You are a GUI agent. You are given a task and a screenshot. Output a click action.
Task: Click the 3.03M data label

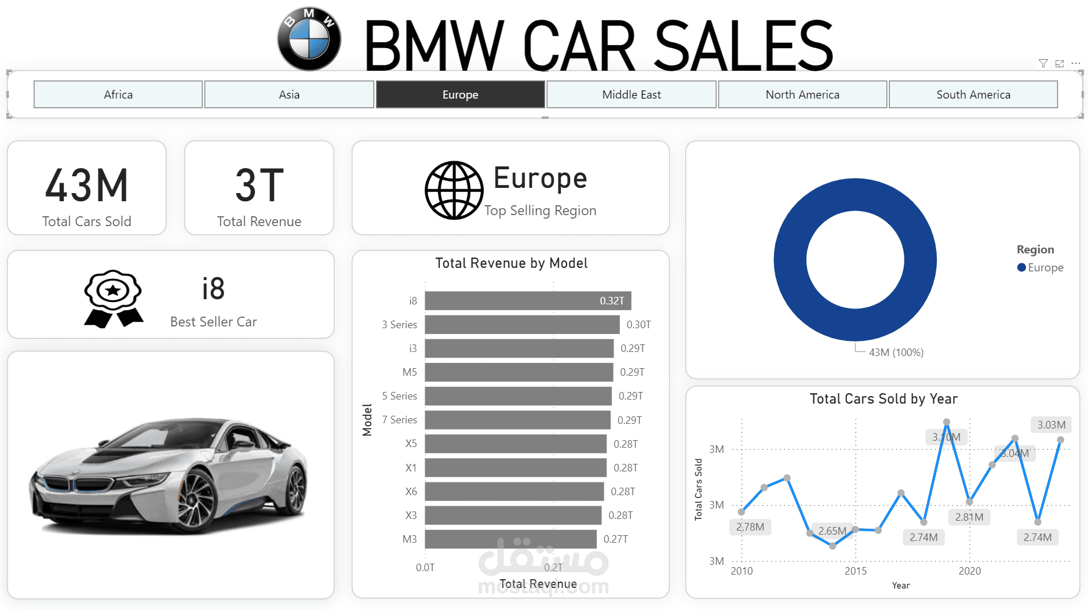(1052, 425)
